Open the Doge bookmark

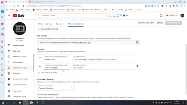70,10
